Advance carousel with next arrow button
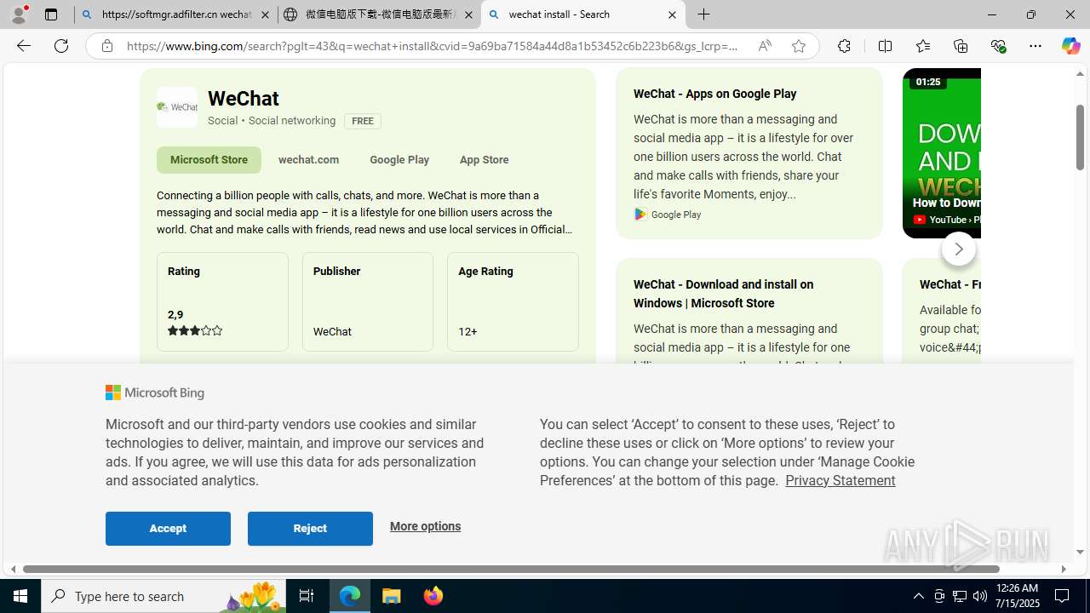 tap(959, 249)
